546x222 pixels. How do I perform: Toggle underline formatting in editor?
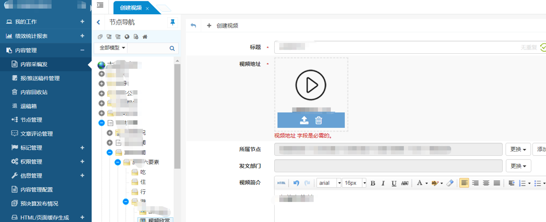[394, 183]
